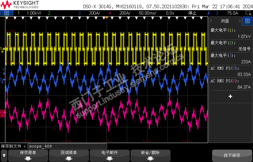Select channel 3 scale 200A/
253x162 pixels.
(x=94, y=13)
